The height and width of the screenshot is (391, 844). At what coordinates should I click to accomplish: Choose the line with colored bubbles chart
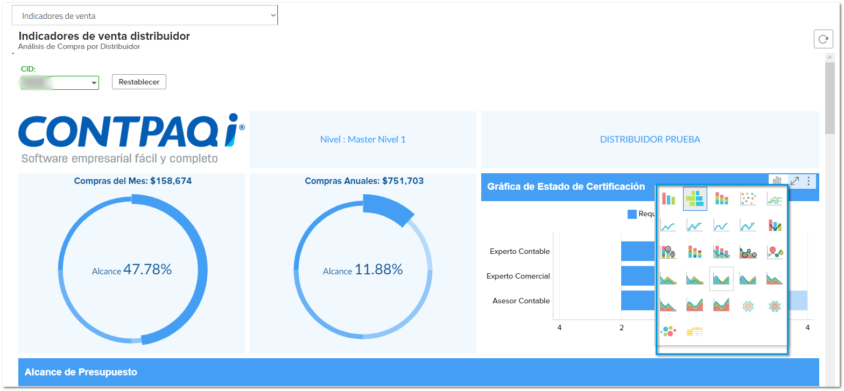point(775,252)
